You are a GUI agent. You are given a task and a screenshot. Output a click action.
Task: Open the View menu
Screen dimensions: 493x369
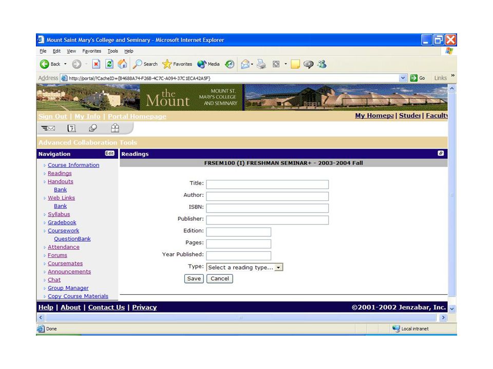tap(71, 51)
